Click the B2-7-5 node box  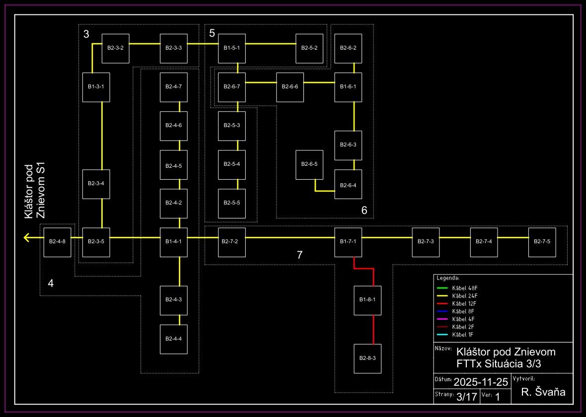coord(542,242)
